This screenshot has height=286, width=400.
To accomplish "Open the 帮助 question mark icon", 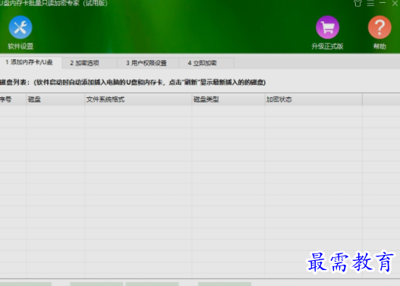I will point(380,27).
